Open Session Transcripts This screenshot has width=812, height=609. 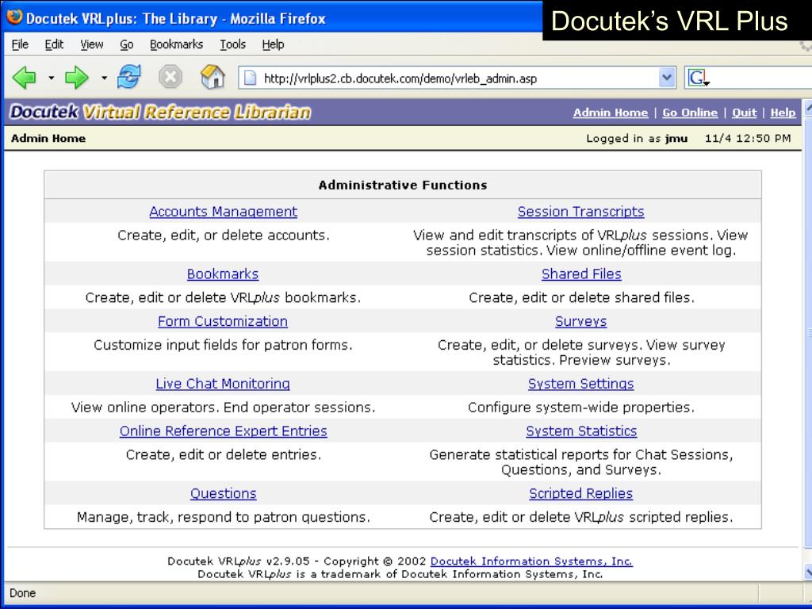pyautogui.click(x=581, y=211)
